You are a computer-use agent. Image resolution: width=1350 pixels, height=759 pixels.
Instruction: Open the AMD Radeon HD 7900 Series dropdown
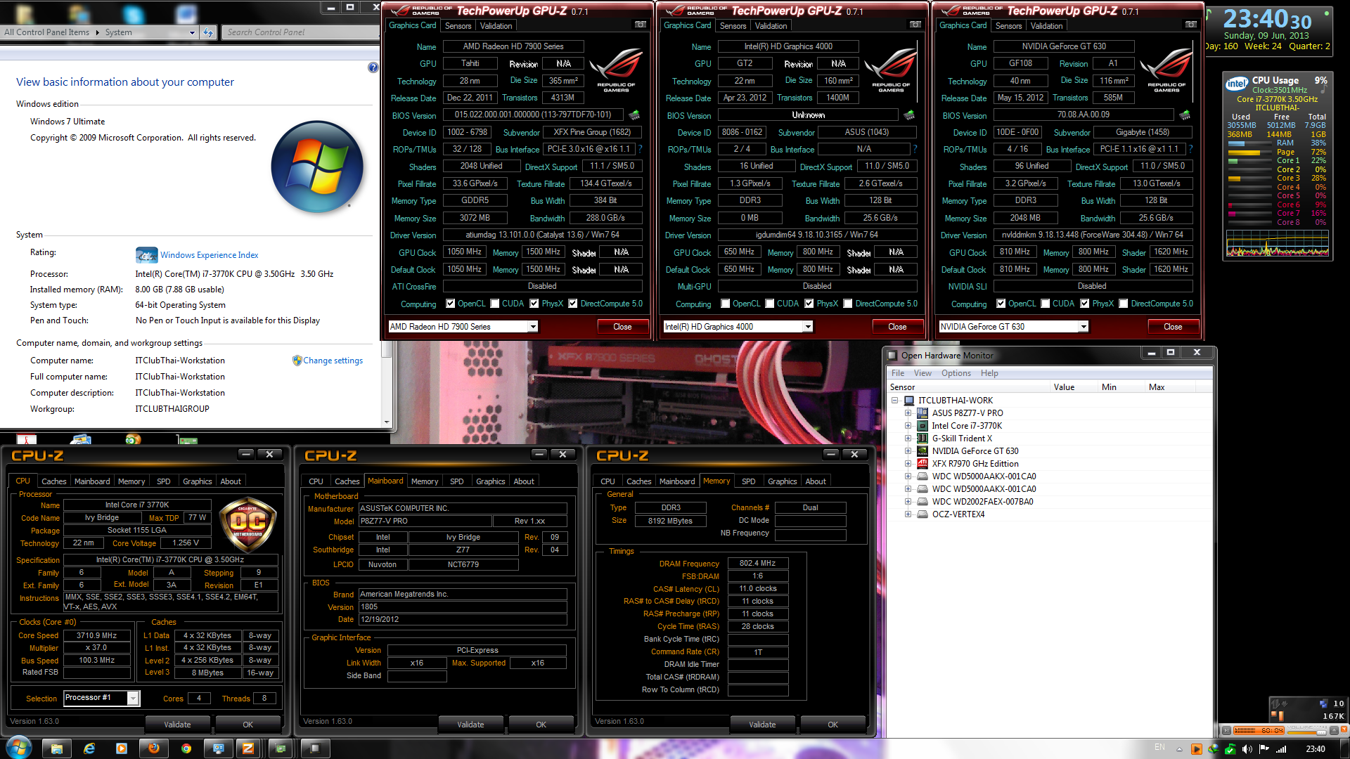(x=533, y=326)
